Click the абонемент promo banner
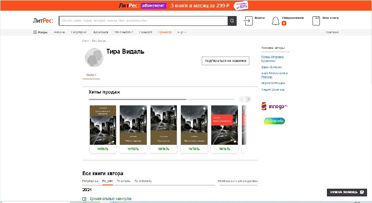This screenshot has width=372, height=203. [x=154, y=5]
